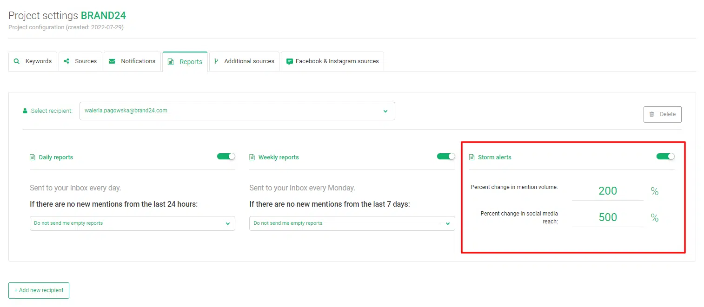
Task: Turn off the Weekly reports switch
Action: [x=446, y=157]
